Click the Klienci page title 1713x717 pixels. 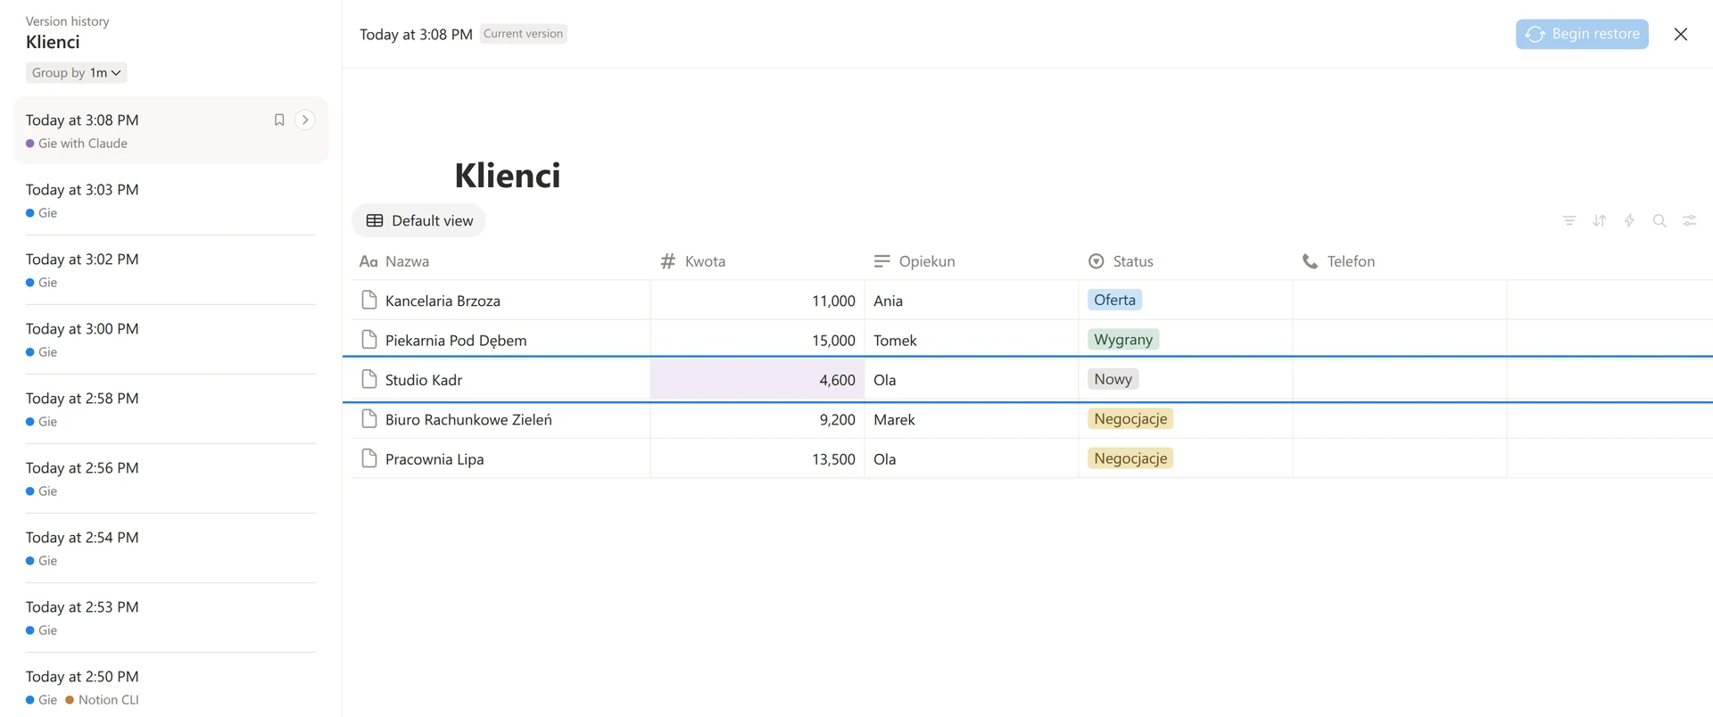pyautogui.click(x=508, y=176)
